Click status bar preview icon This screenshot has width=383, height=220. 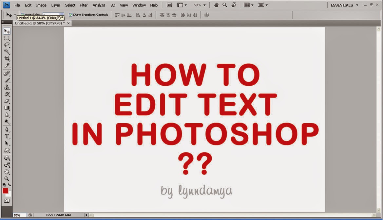pyautogui.click(x=30, y=215)
